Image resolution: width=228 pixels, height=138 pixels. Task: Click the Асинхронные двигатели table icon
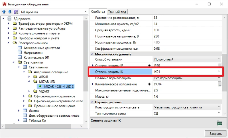[x=20, y=48]
